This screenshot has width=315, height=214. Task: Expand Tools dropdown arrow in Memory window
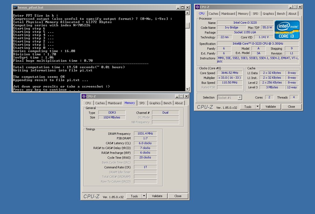click(x=144, y=196)
